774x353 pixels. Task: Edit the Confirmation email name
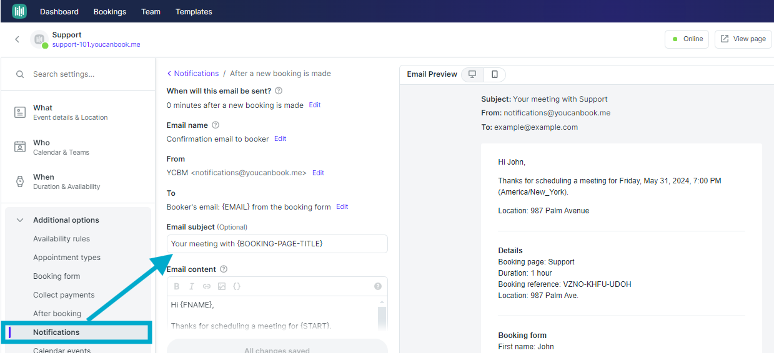click(x=280, y=139)
